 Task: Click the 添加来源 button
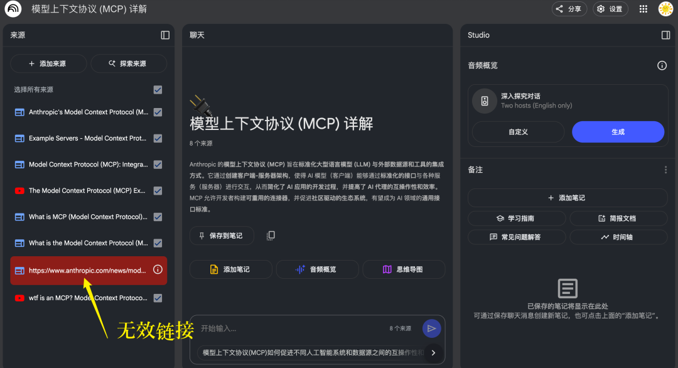point(48,63)
